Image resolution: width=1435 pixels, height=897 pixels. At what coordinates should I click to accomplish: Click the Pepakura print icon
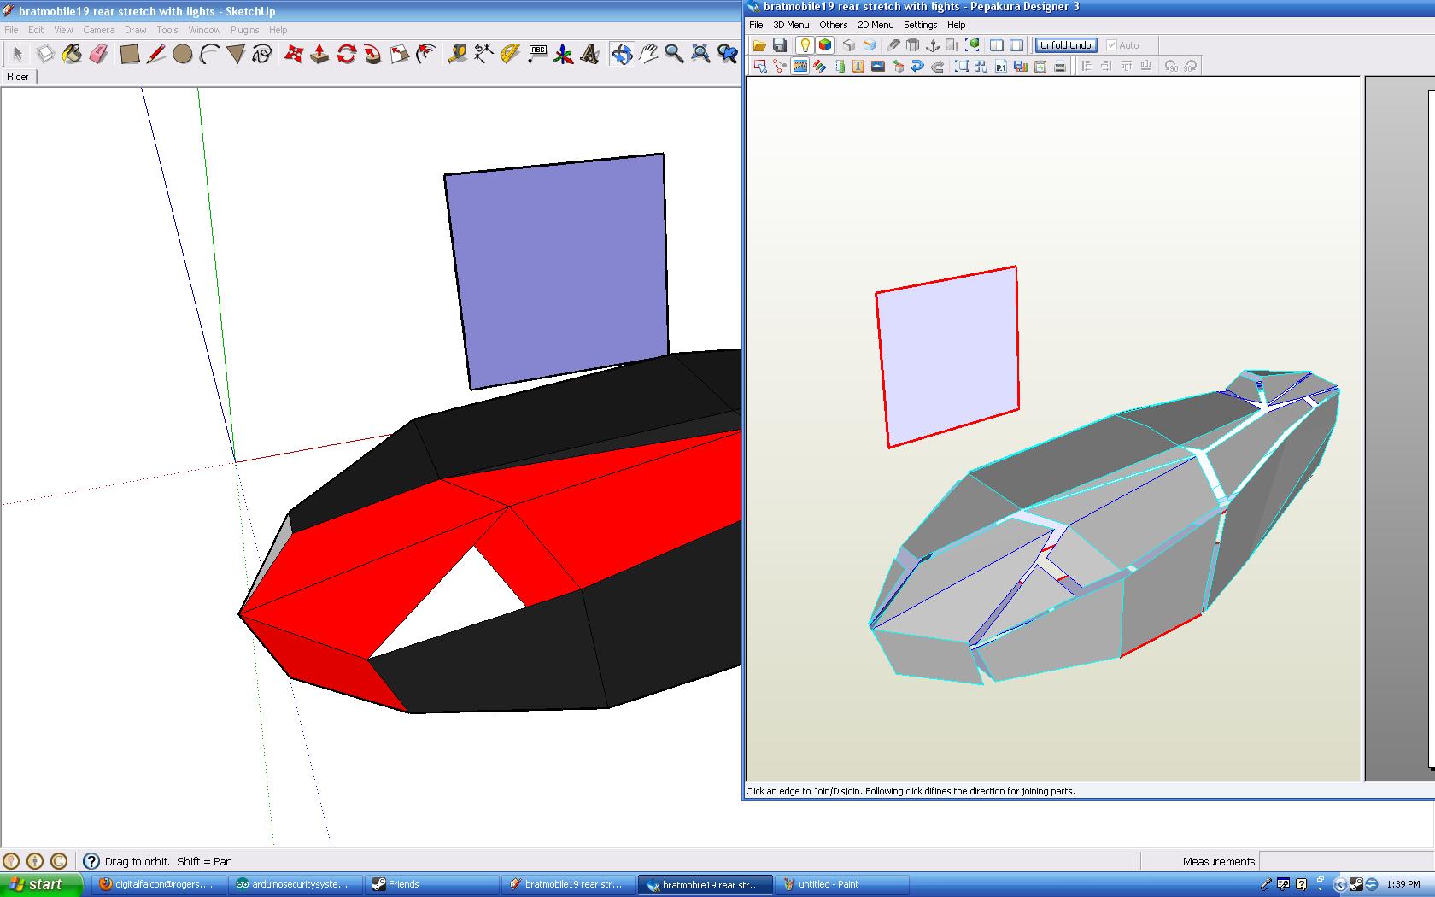(x=1060, y=66)
